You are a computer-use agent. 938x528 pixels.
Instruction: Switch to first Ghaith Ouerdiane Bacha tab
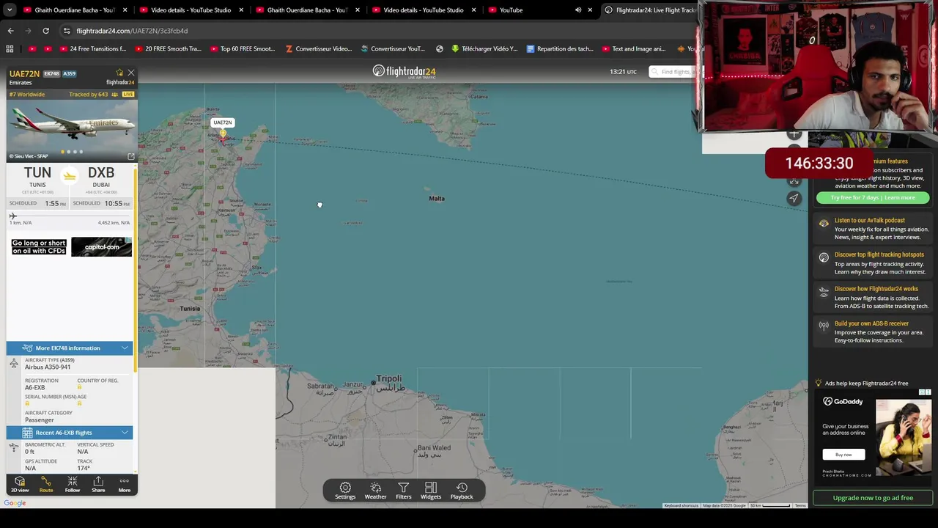click(75, 10)
